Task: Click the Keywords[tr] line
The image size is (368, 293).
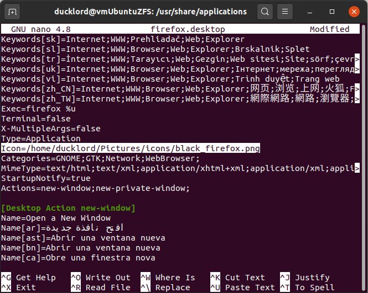Action: [180, 59]
